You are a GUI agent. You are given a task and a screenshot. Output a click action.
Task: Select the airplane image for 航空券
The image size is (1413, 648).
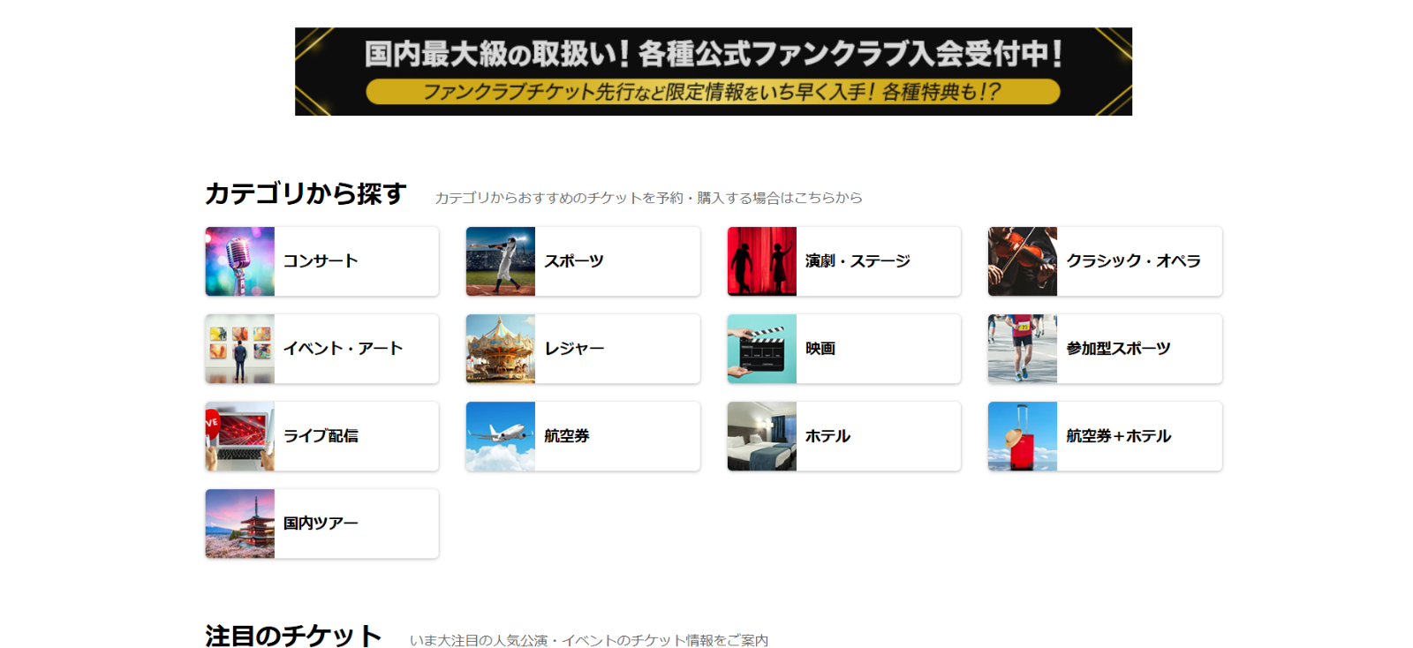click(500, 436)
